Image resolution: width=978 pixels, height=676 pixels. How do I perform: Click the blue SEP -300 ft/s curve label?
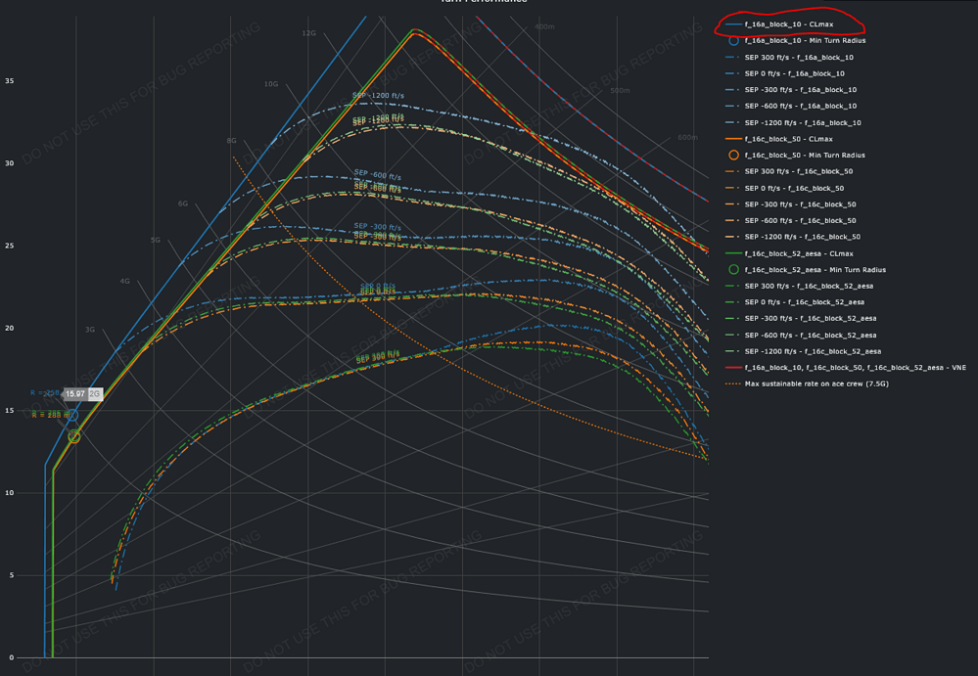click(x=377, y=227)
